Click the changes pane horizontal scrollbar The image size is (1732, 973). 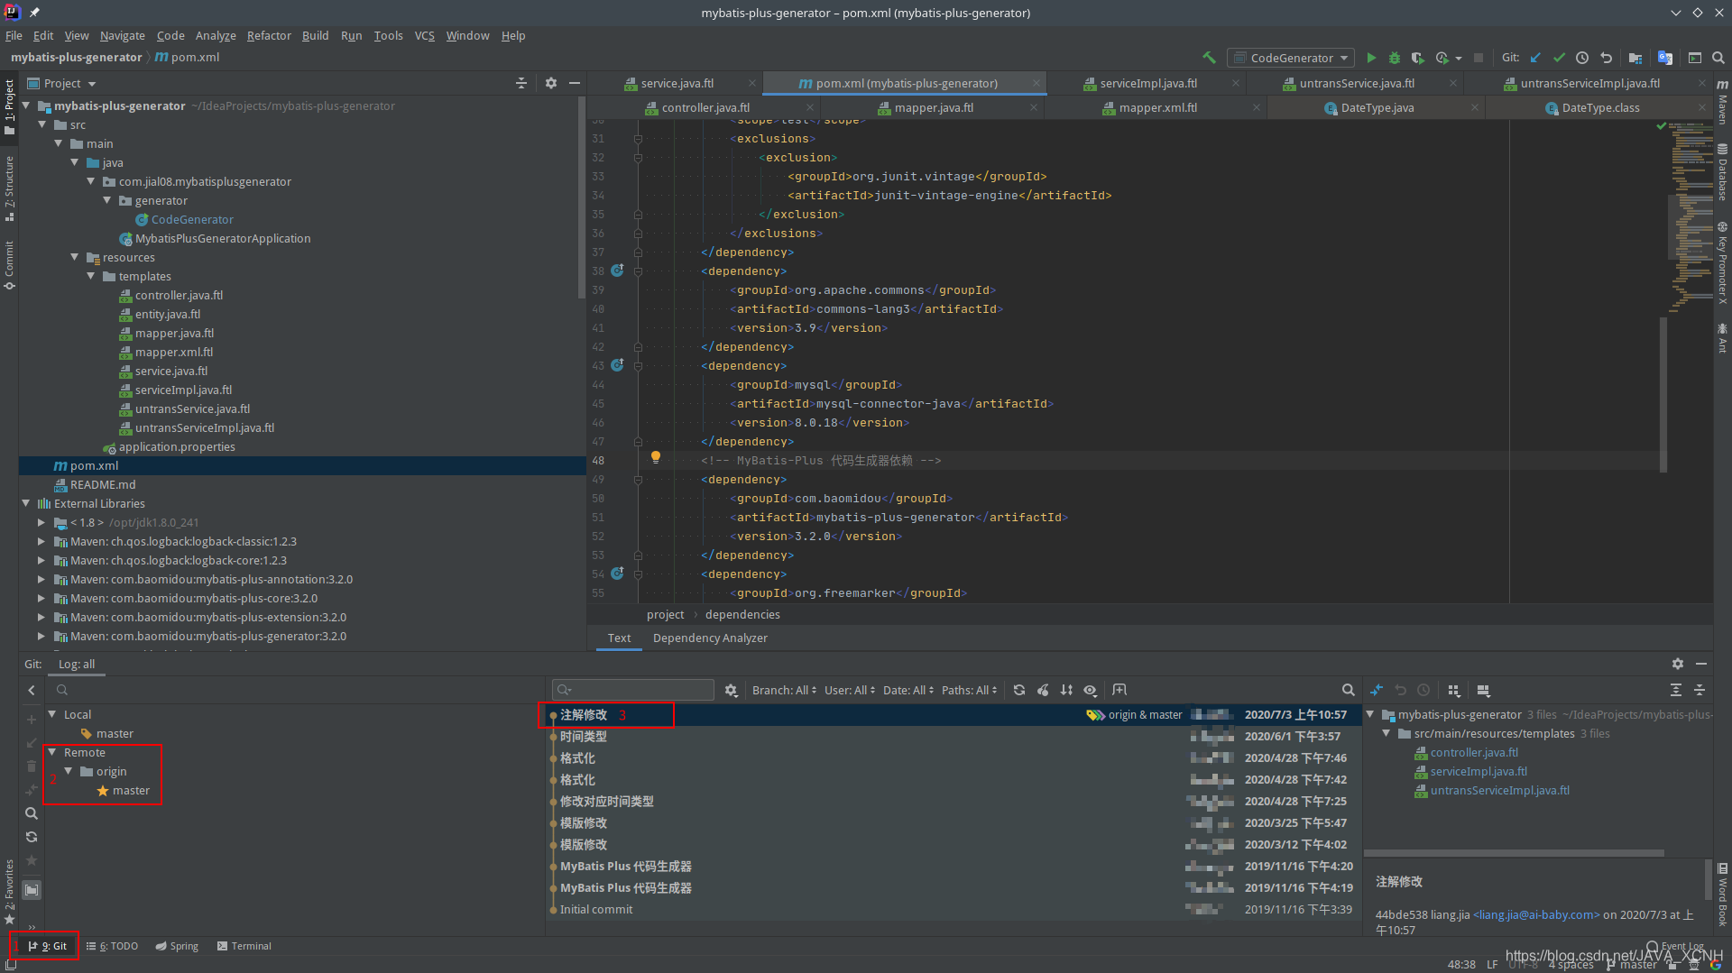point(1514,852)
